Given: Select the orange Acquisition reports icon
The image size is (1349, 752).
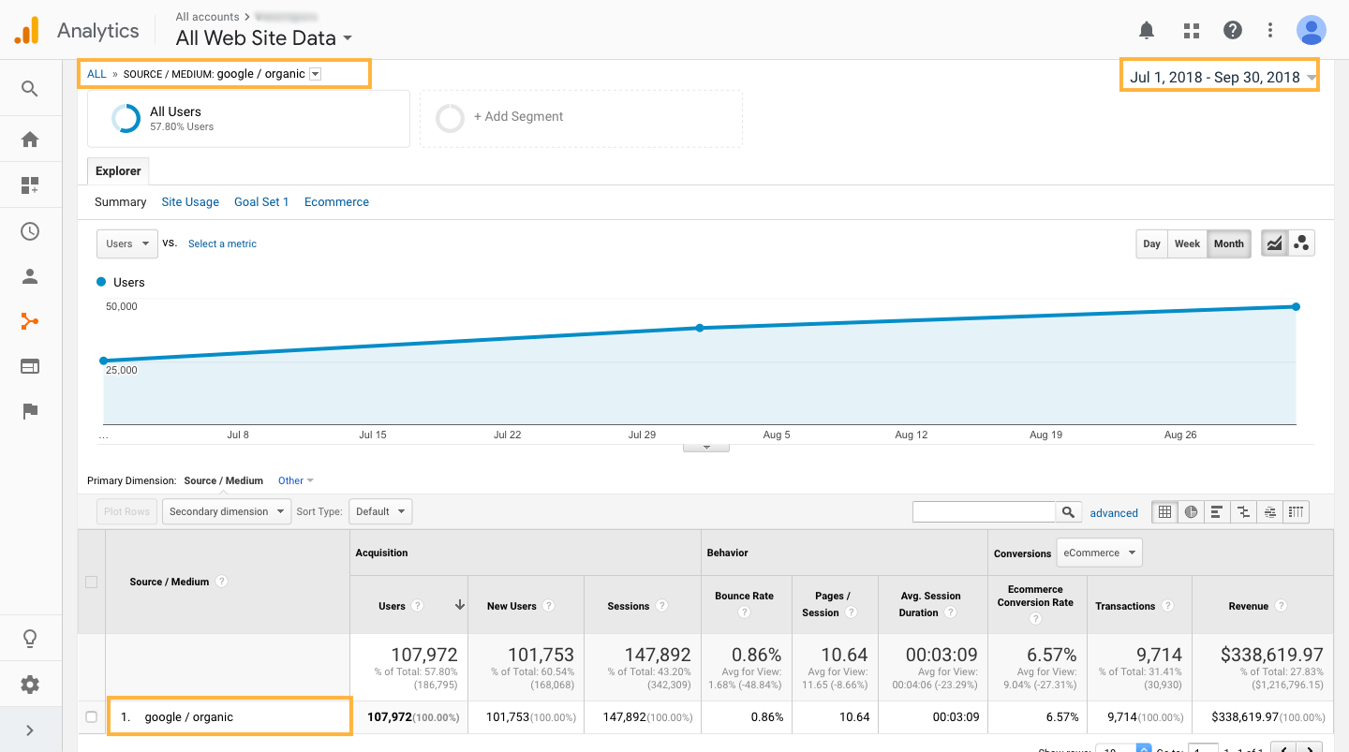Looking at the screenshot, I should coord(30,321).
